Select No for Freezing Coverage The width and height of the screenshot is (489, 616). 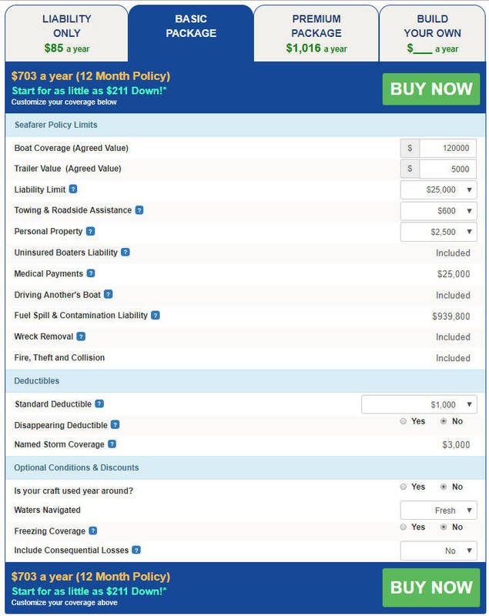pyautogui.click(x=444, y=527)
